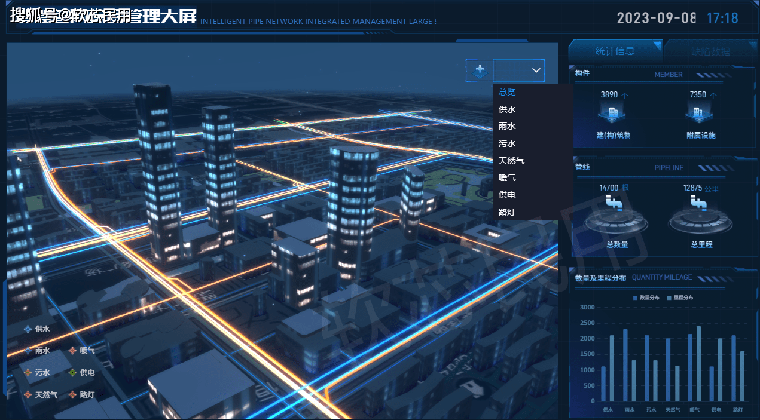
Task: Click the 暖气 mileage bar in chart
Action: (x=698, y=364)
